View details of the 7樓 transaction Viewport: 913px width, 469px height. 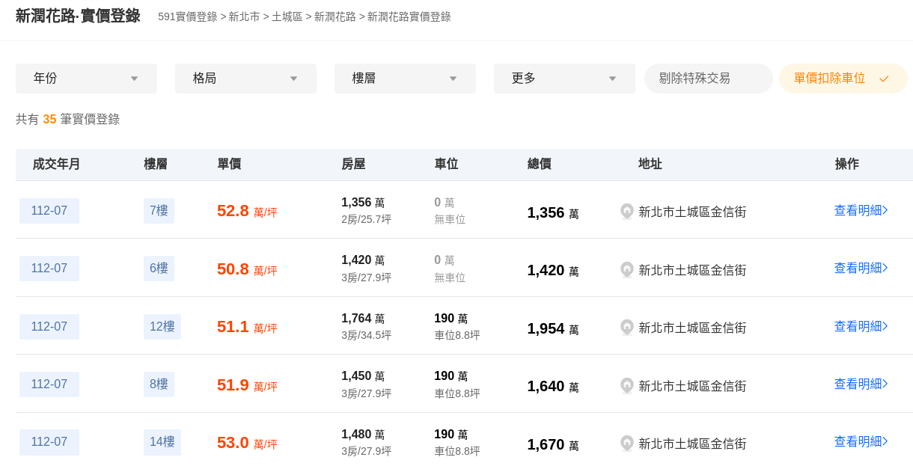click(x=861, y=211)
